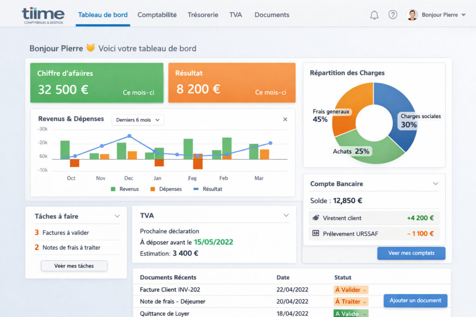Screen dimensions: 476x317
Task: Open the Derniers 6 mois period dropdown
Action: point(138,120)
